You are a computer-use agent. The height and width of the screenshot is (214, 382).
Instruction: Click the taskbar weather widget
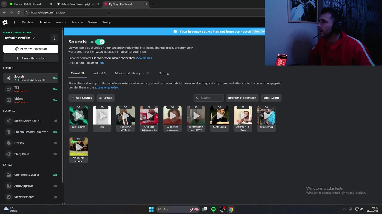coord(11,209)
